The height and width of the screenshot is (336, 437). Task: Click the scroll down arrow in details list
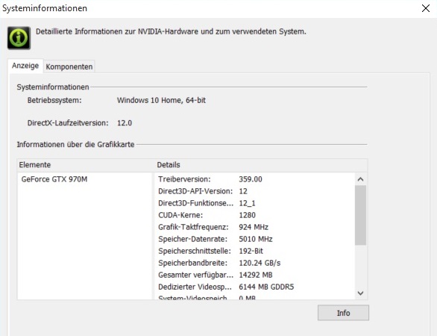tap(360, 293)
